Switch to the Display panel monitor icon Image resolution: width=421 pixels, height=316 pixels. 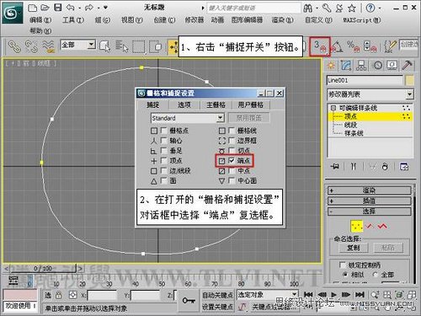pos(392,66)
